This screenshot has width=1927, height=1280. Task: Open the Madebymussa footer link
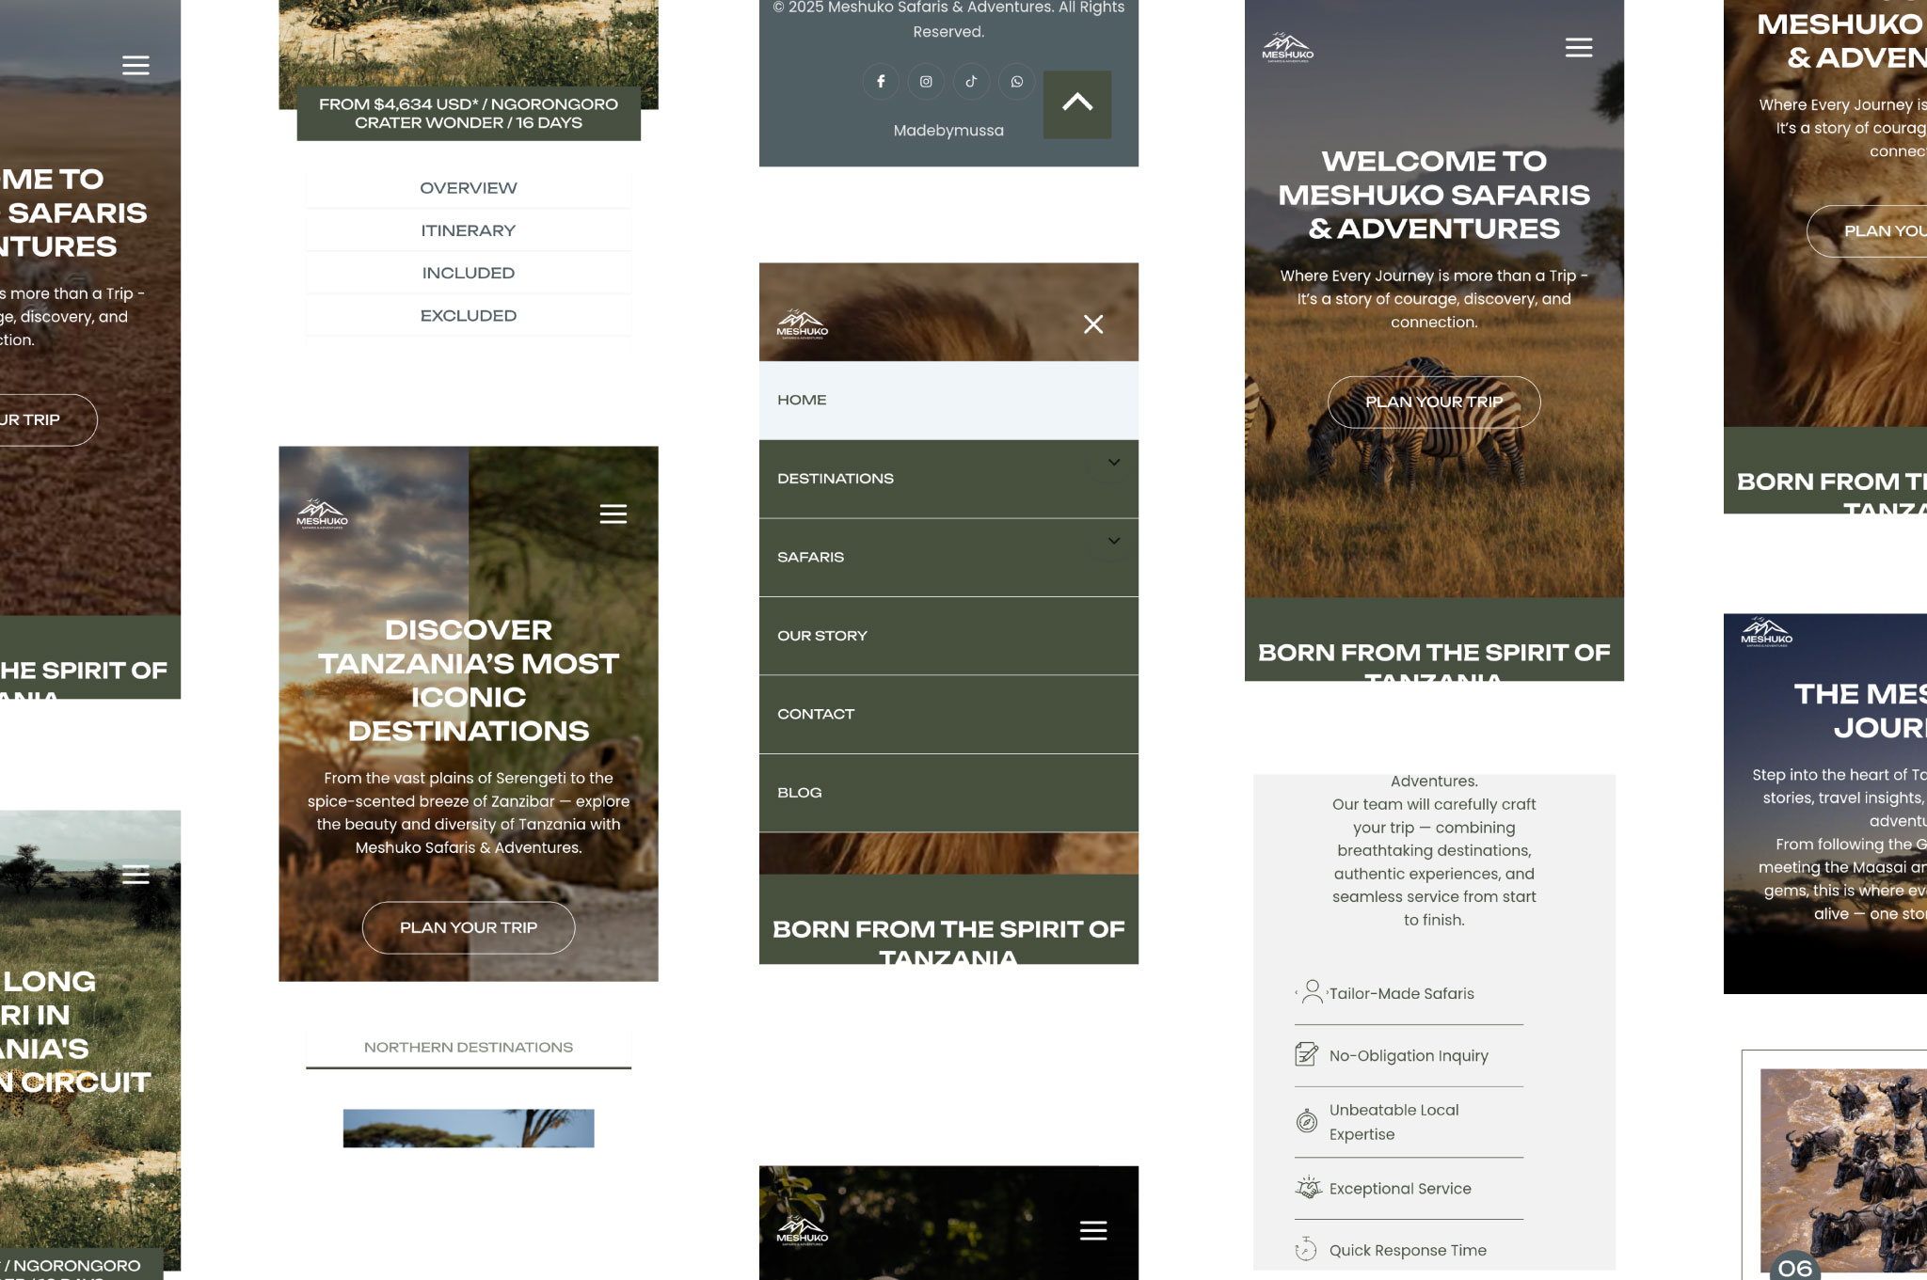(x=948, y=131)
